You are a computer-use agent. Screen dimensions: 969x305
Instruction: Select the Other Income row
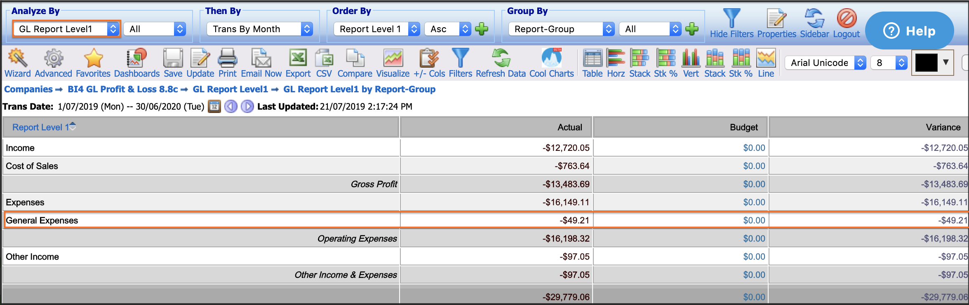pos(486,256)
